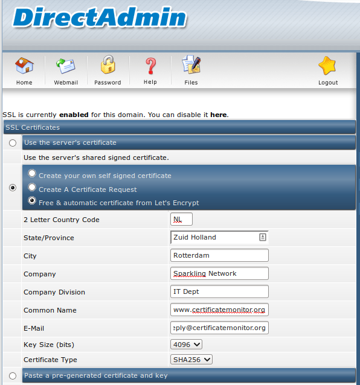Click the contact autofill icon in State/Province
Viewport: 360px width, 385px height.
coord(262,237)
